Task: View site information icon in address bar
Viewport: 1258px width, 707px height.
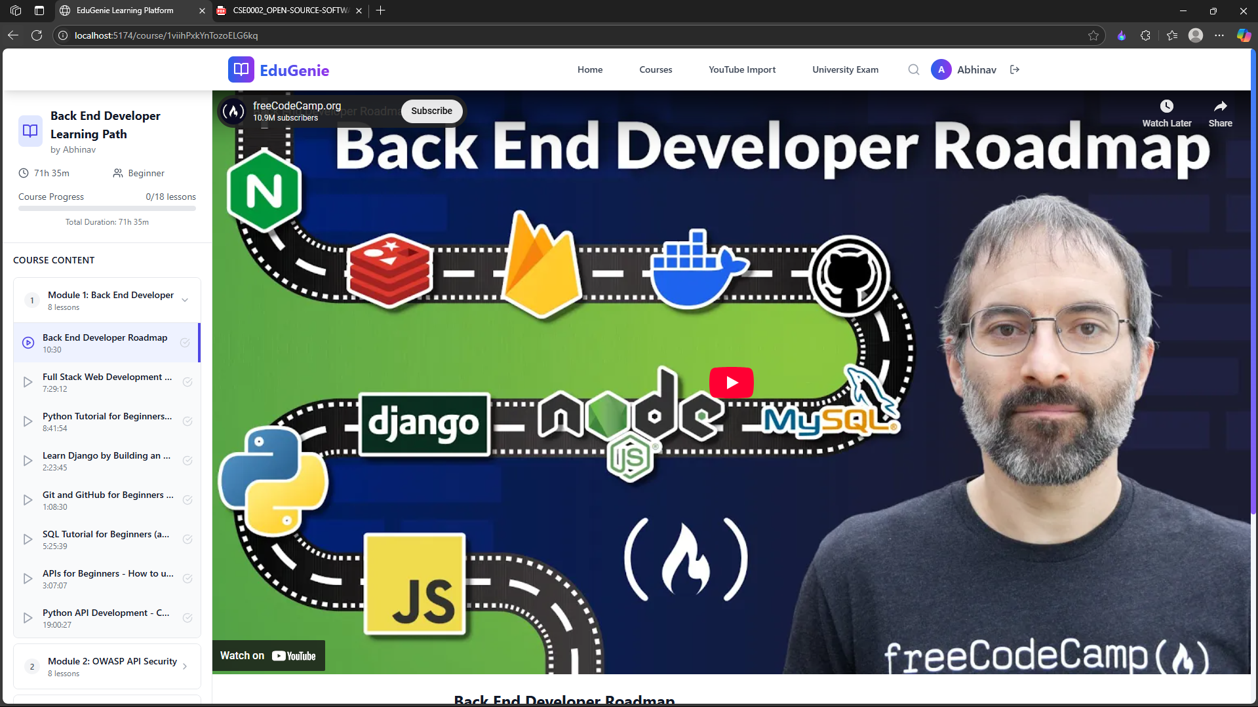Action: pos(63,35)
